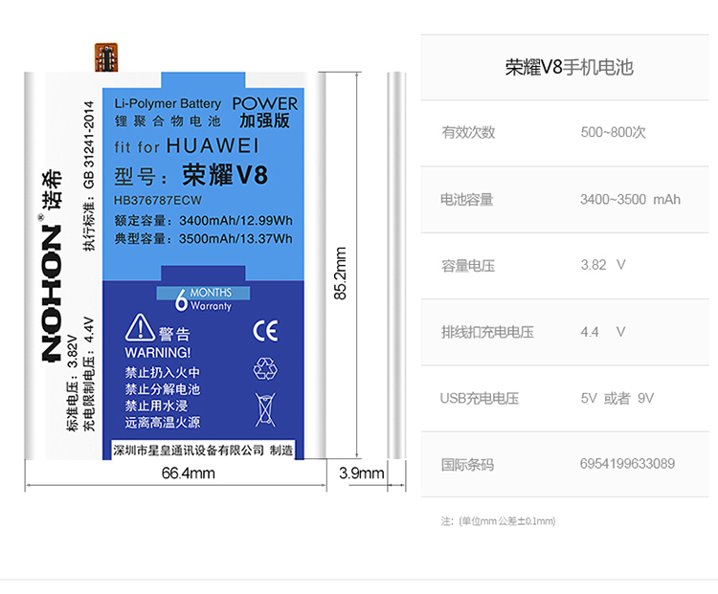
Task: Click the 排线扣充电电压 label
Action: click(487, 332)
